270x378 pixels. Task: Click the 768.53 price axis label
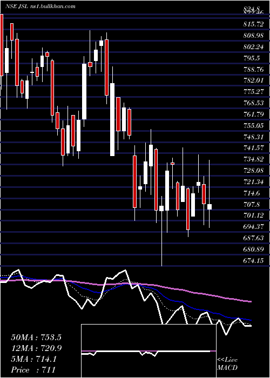253,103
